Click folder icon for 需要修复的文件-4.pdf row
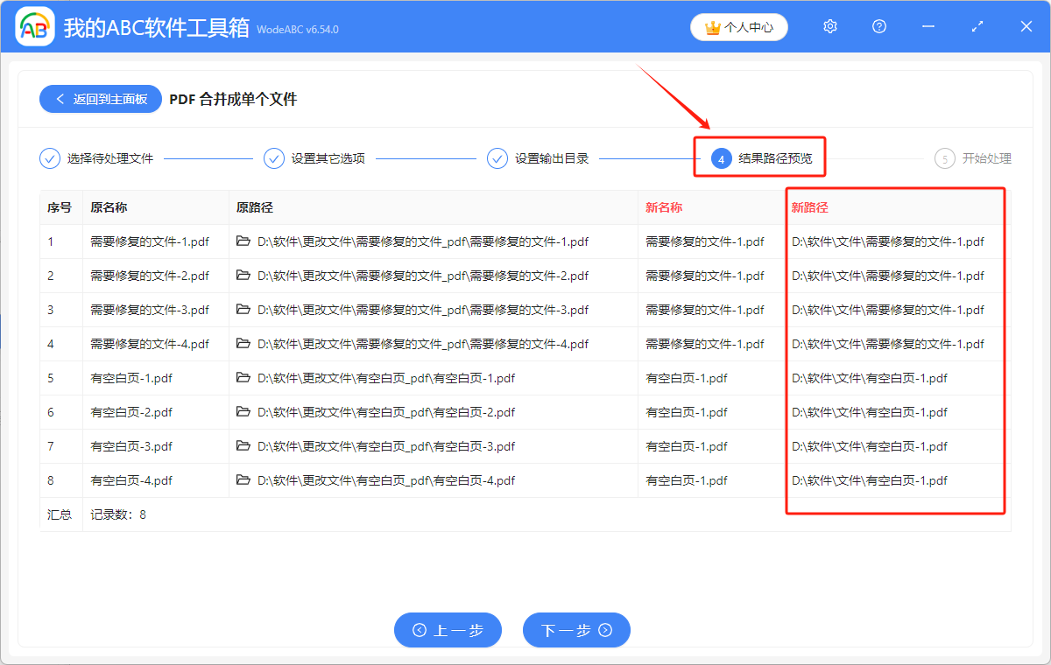This screenshot has width=1051, height=665. (x=243, y=344)
